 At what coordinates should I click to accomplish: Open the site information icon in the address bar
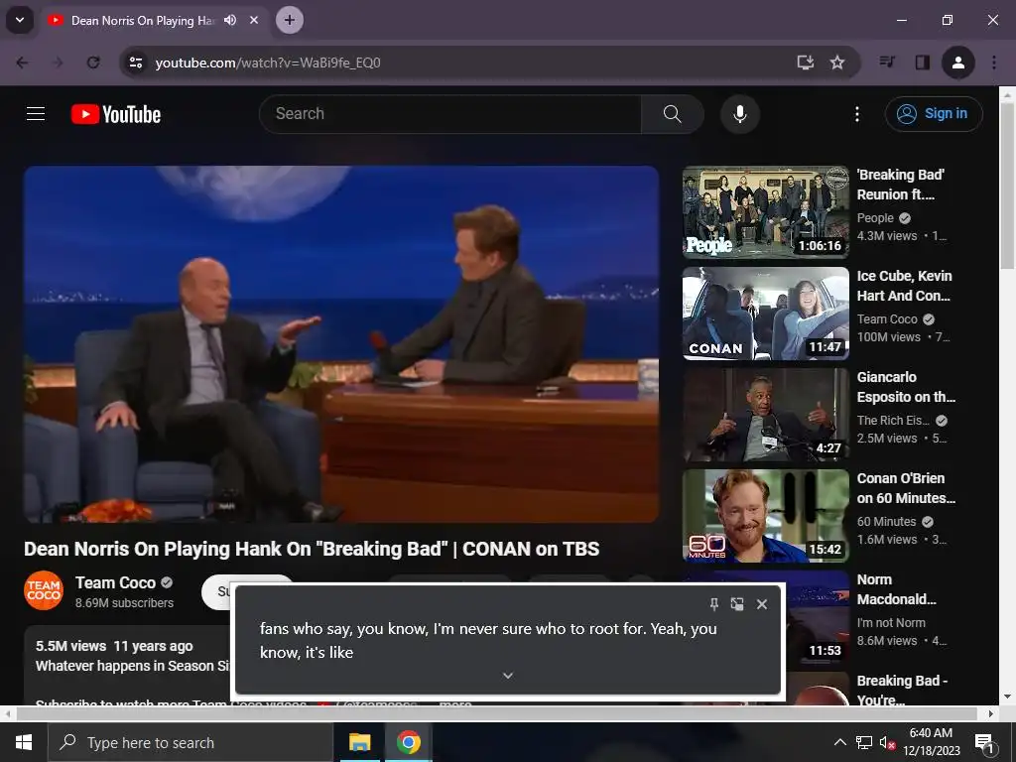(136, 63)
